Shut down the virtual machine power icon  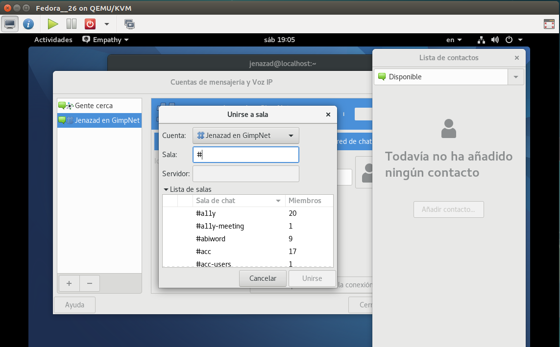point(90,24)
